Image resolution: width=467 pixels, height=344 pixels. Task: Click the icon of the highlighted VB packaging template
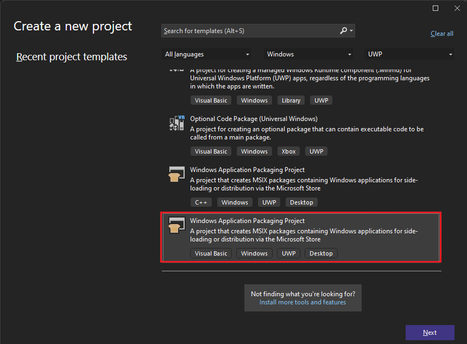[x=176, y=225]
